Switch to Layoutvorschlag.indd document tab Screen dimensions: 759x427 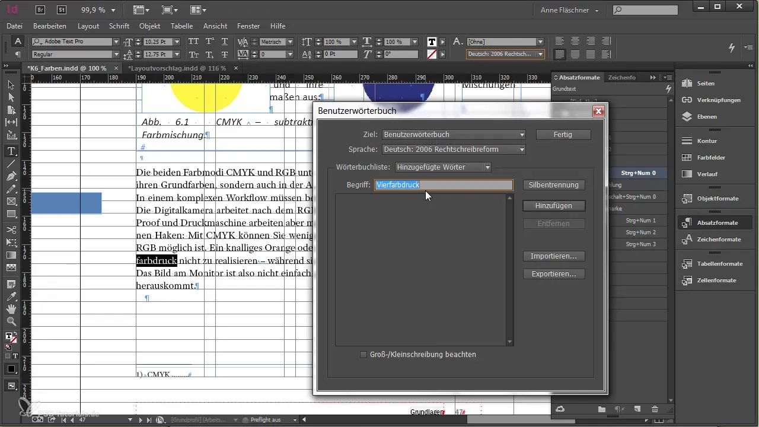pos(178,68)
